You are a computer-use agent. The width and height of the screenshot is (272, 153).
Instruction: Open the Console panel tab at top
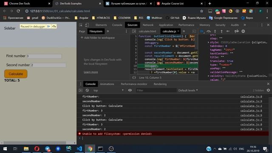(x=117, y=25)
